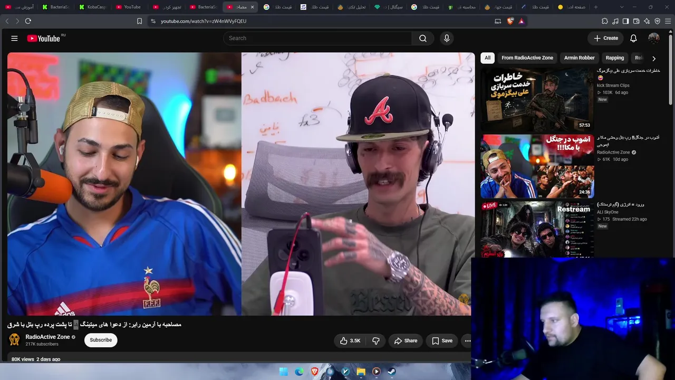Open Brave Wallet icon in toolbar

pyautogui.click(x=637, y=21)
